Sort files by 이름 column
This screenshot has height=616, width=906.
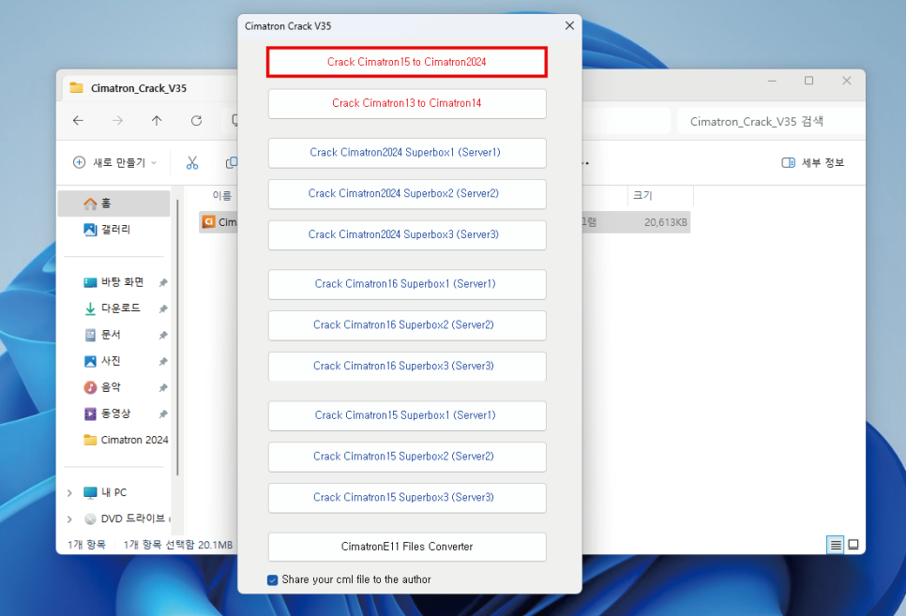[x=222, y=195]
